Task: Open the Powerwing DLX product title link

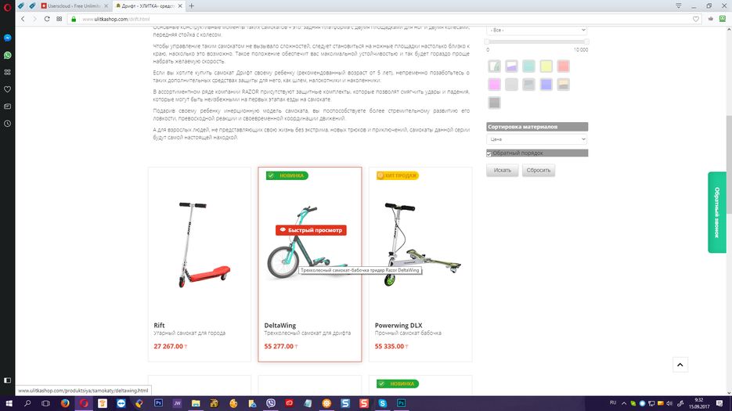Action: click(398, 326)
